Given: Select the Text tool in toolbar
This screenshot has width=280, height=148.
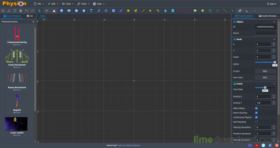Looking at the screenshot, I should point(91,11).
